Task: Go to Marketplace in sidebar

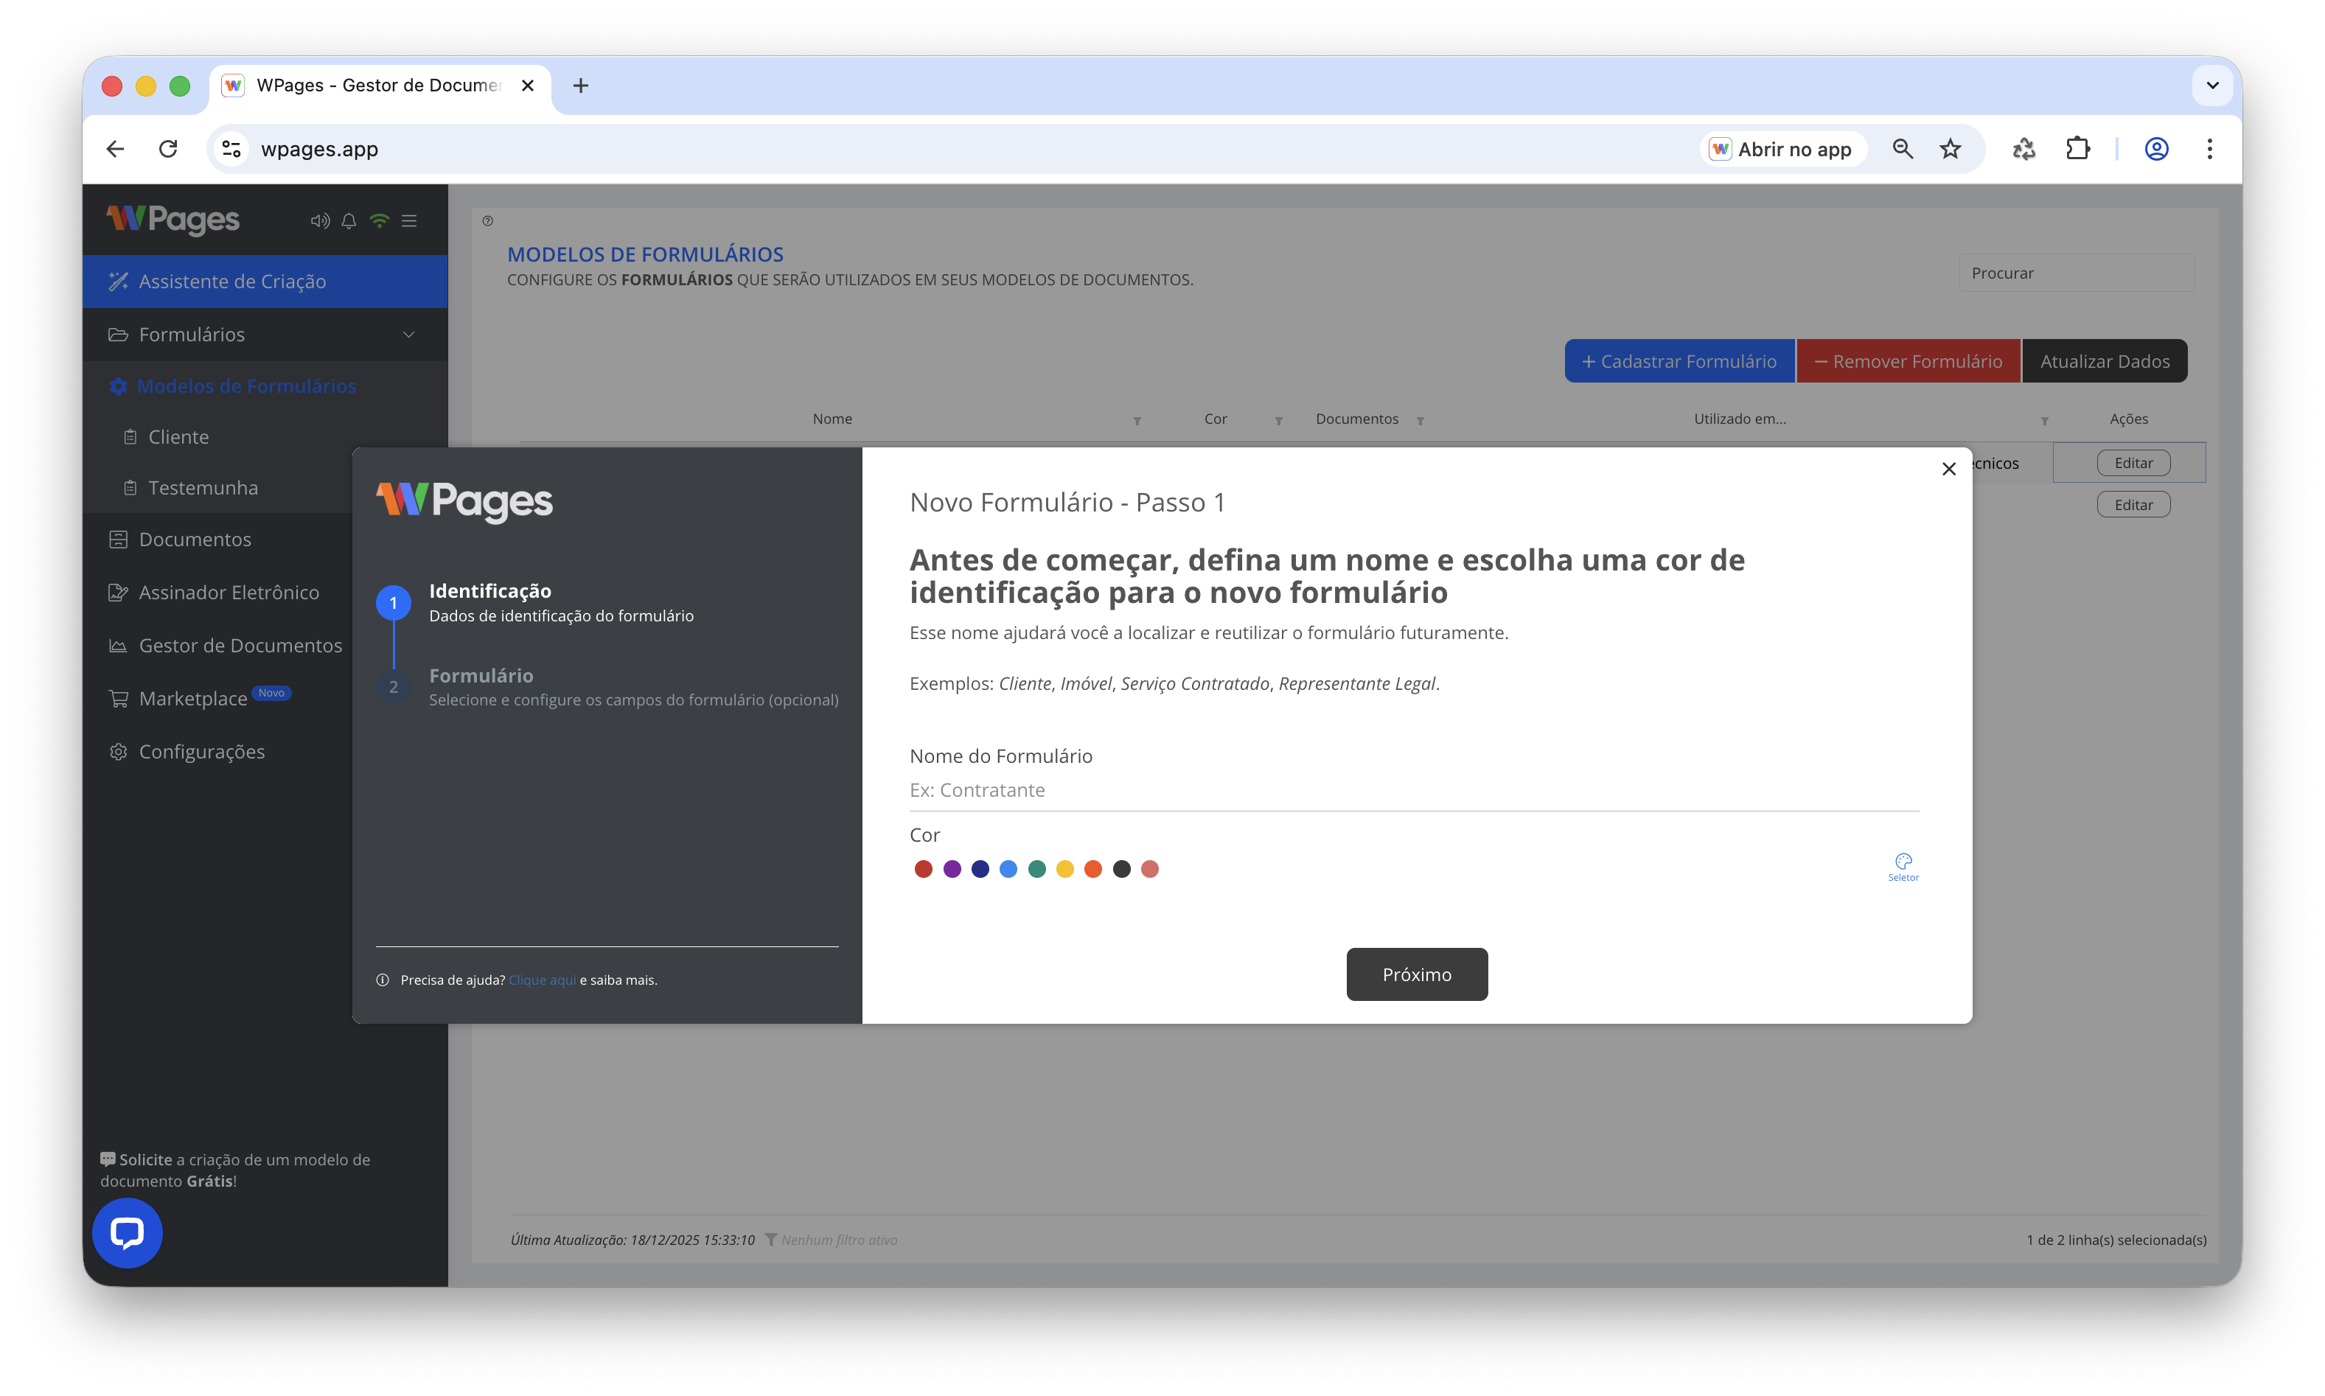Action: [193, 699]
